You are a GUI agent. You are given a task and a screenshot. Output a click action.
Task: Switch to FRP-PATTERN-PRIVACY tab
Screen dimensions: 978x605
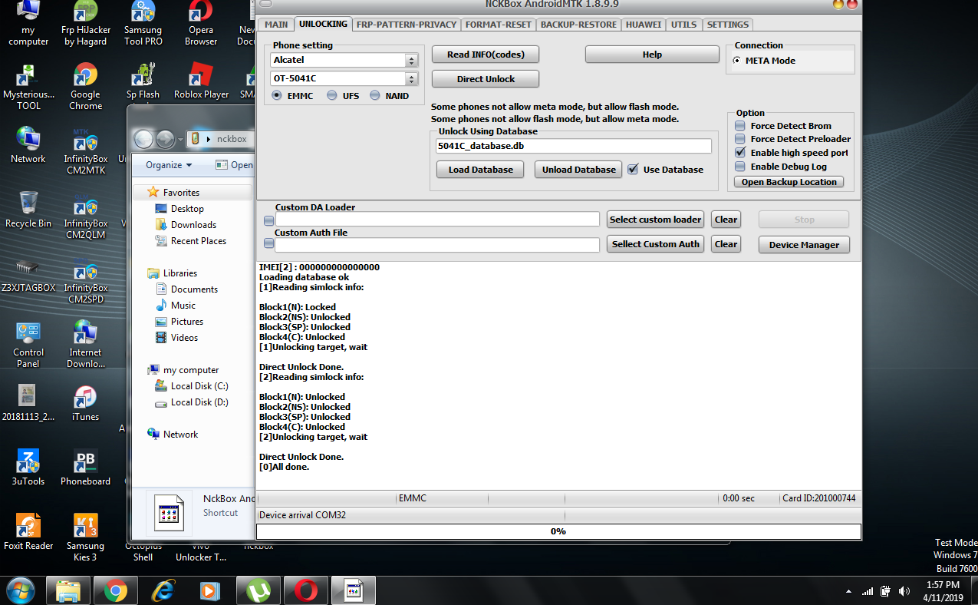coord(407,25)
